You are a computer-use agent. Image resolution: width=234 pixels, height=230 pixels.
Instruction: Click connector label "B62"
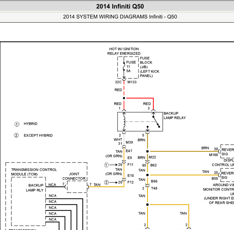pyautogui.click(x=153, y=165)
